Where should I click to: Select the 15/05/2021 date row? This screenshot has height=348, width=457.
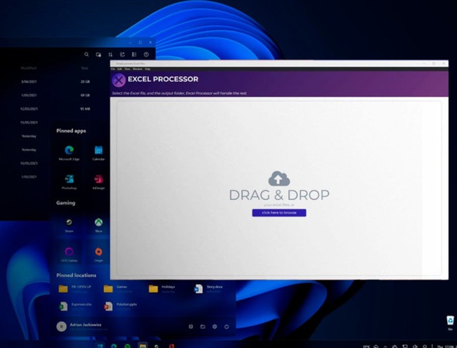29,122
